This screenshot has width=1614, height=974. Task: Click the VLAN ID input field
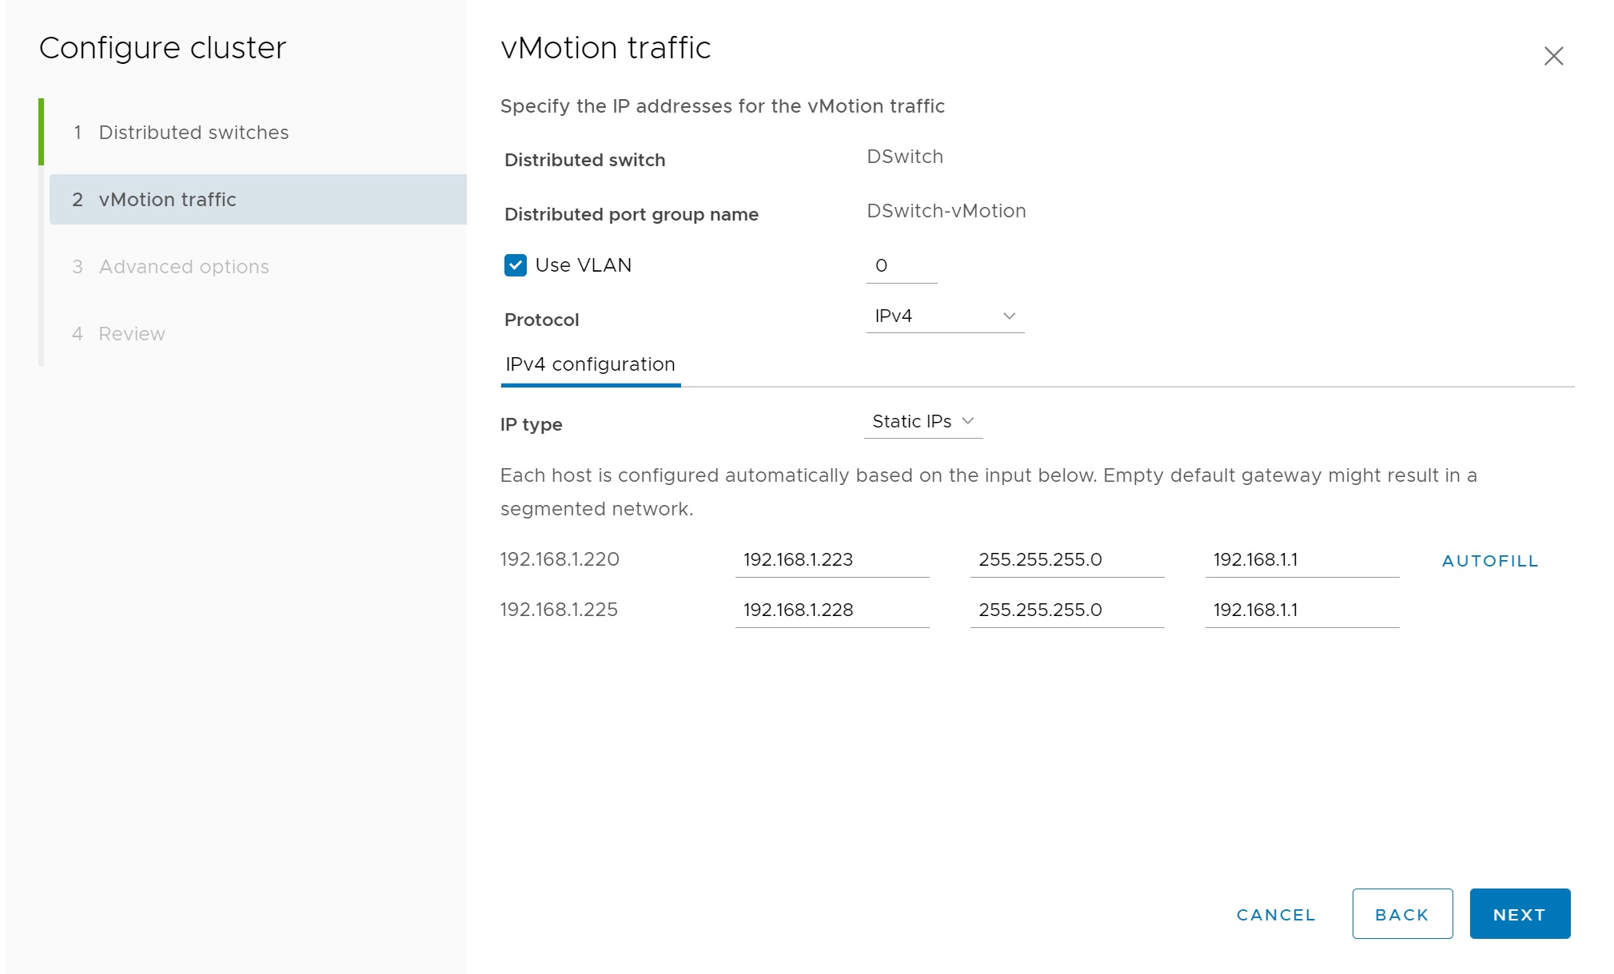coord(901,266)
